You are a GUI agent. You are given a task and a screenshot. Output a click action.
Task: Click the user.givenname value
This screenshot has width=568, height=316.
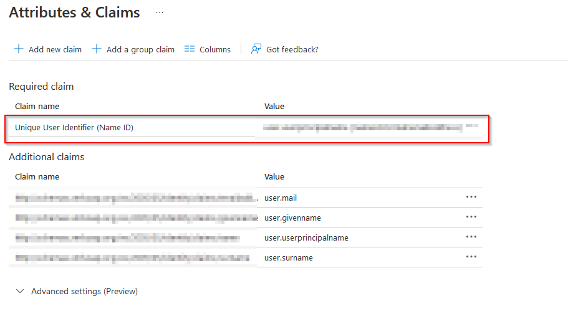pos(292,218)
